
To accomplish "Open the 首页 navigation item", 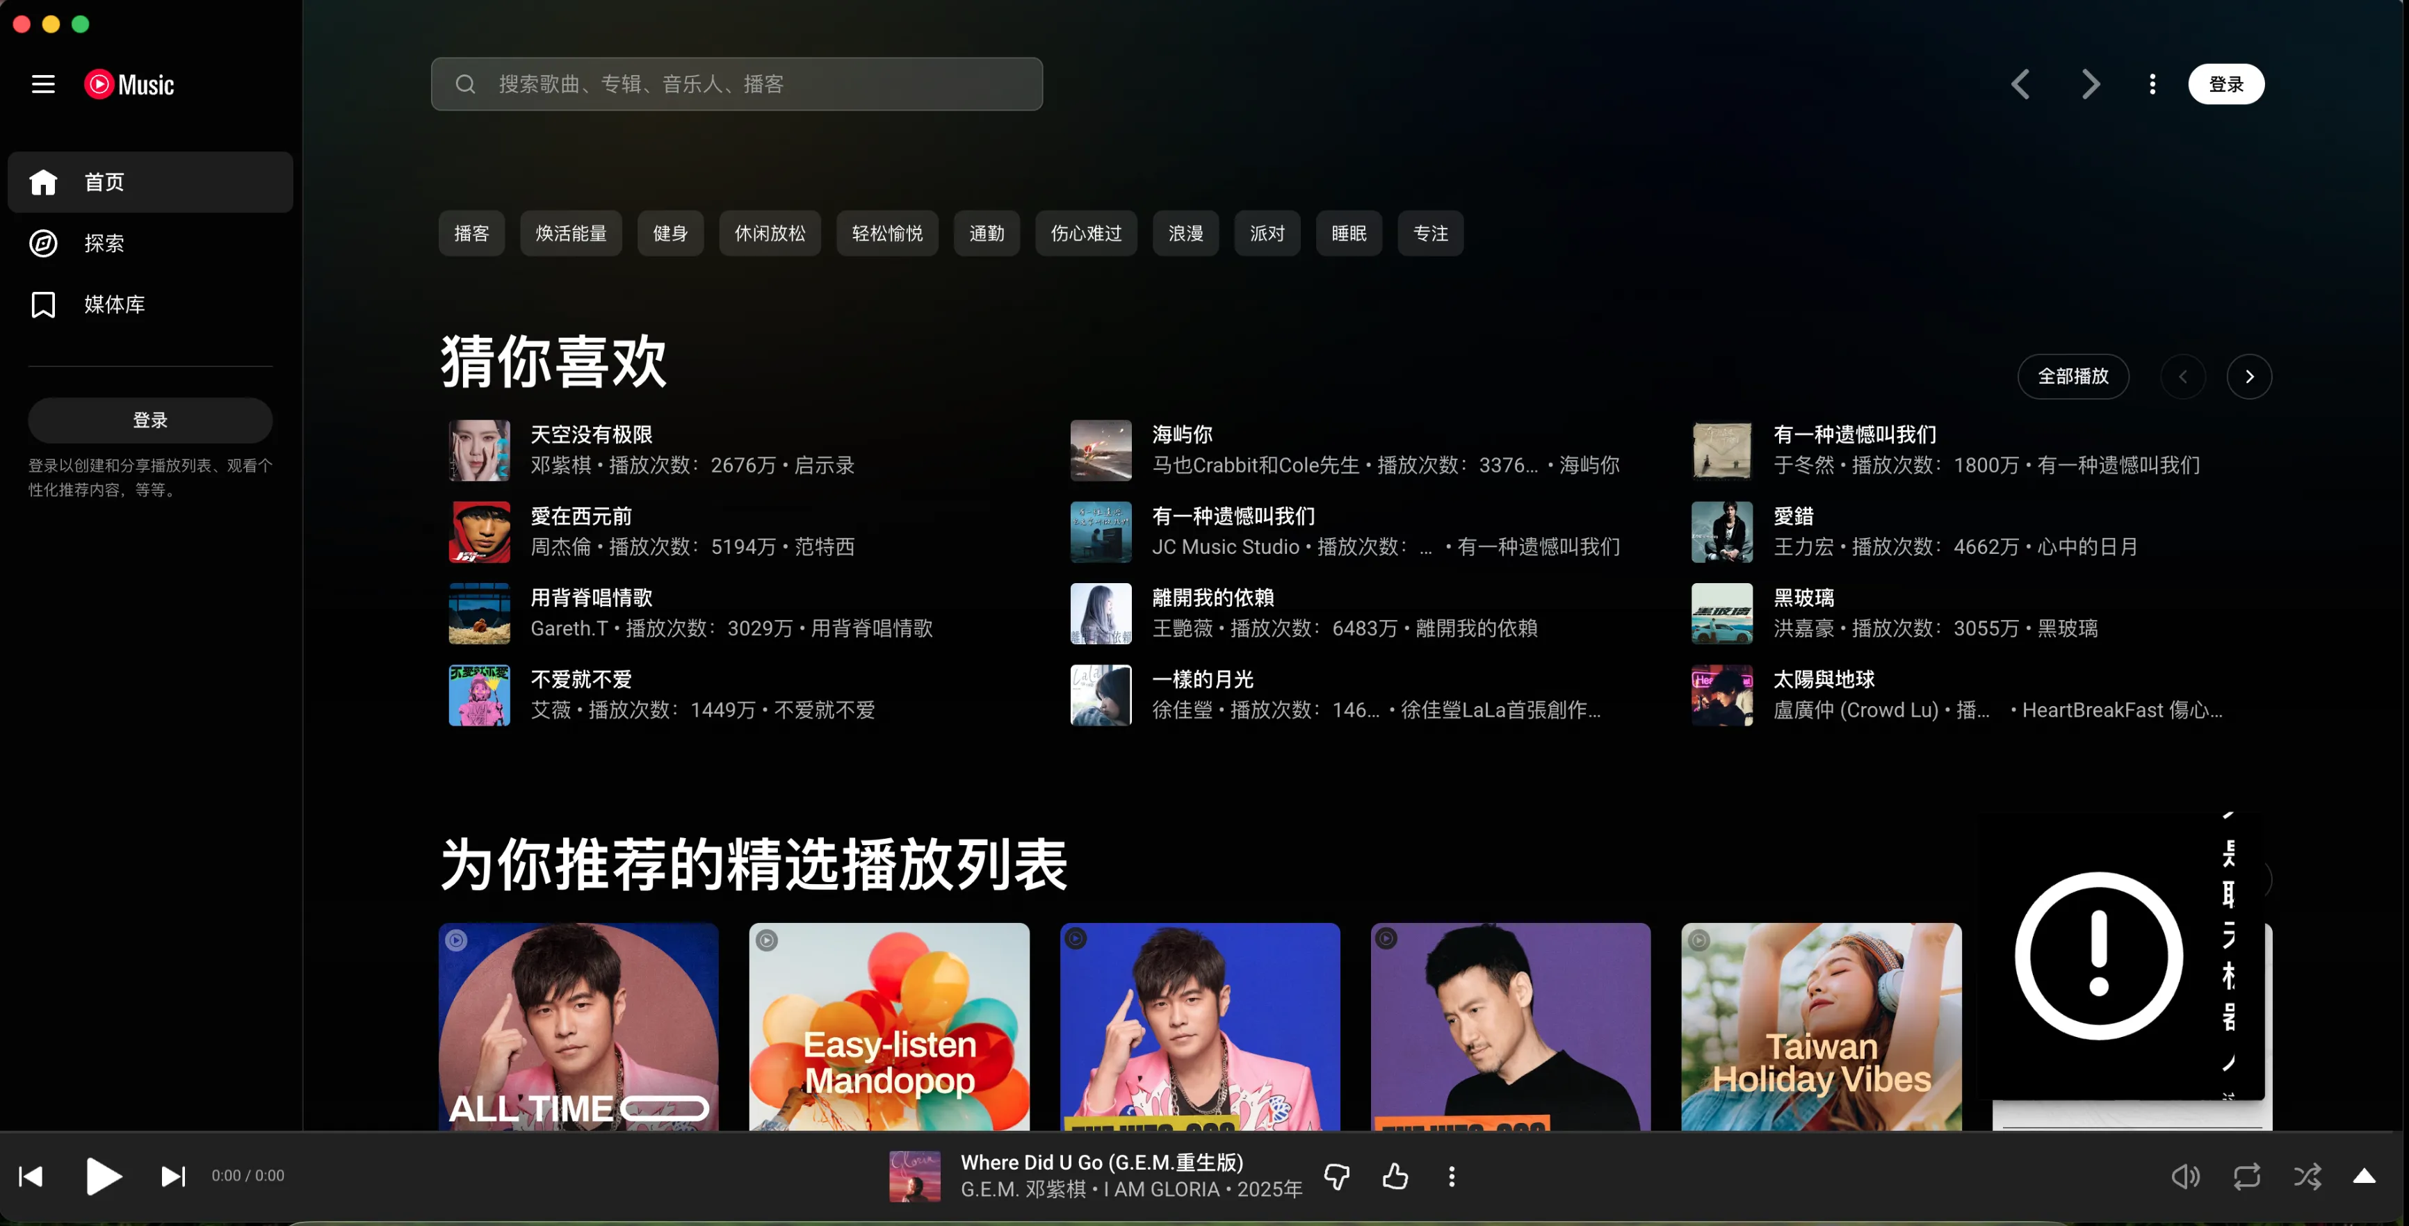I will click(149, 181).
